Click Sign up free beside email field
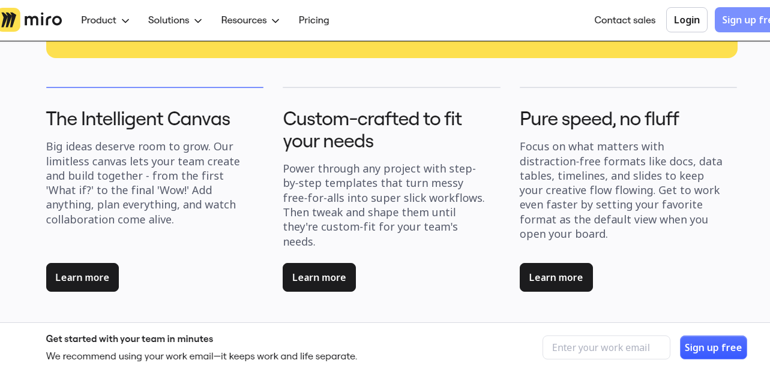770x366 pixels. pyautogui.click(x=713, y=347)
